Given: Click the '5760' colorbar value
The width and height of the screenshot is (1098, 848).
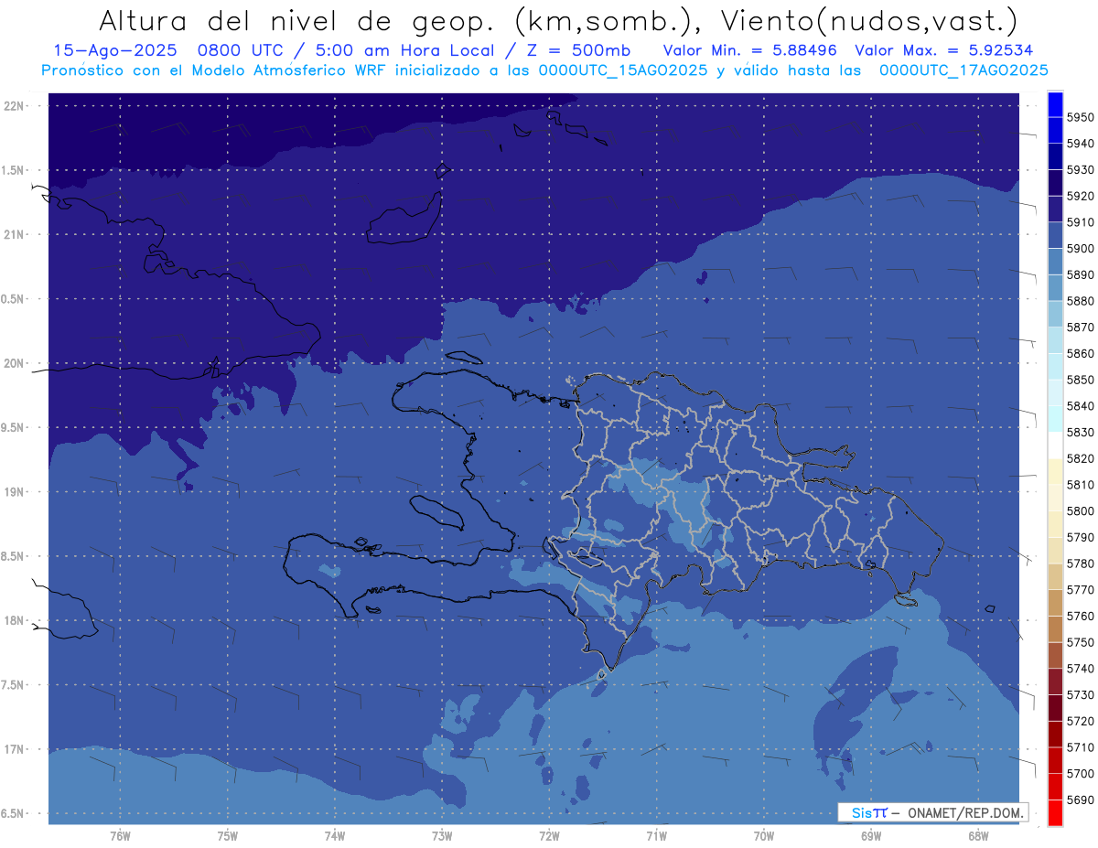Looking at the screenshot, I should 1080,616.
